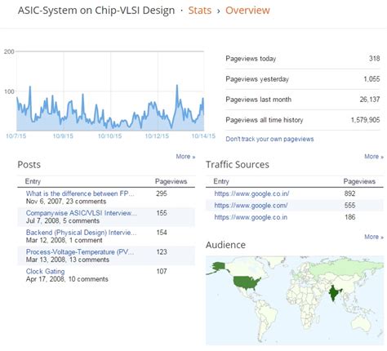Click Alaska on the audience map
The height and width of the screenshot is (351, 387).
pos(219,266)
